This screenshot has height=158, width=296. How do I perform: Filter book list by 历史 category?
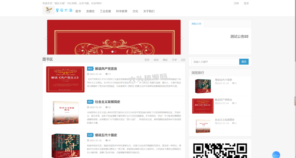click(x=147, y=59)
